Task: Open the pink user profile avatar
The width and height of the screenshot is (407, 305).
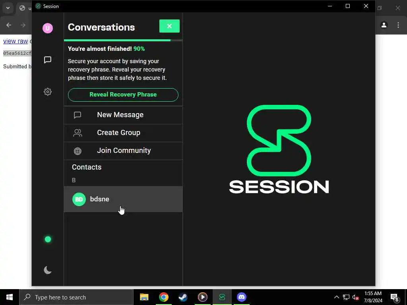Action: click(x=48, y=28)
